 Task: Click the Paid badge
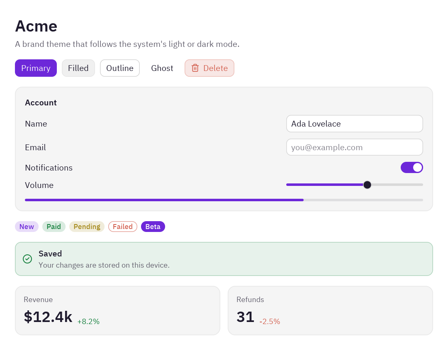54,227
